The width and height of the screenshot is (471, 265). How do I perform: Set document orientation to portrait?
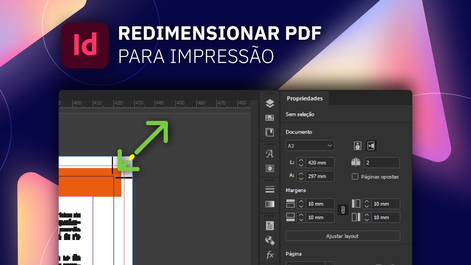tap(357, 146)
